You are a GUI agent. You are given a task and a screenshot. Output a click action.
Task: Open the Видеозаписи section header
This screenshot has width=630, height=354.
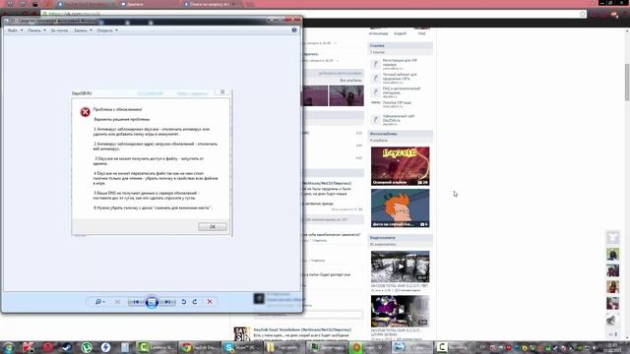pyautogui.click(x=401, y=238)
